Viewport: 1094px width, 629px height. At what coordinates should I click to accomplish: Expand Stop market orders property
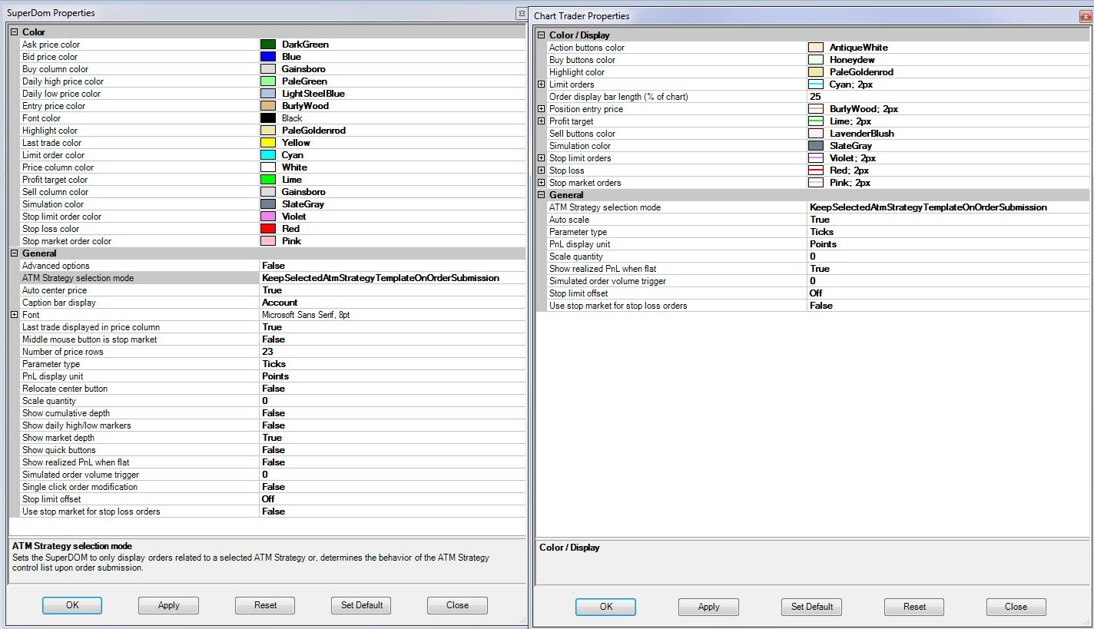click(542, 183)
